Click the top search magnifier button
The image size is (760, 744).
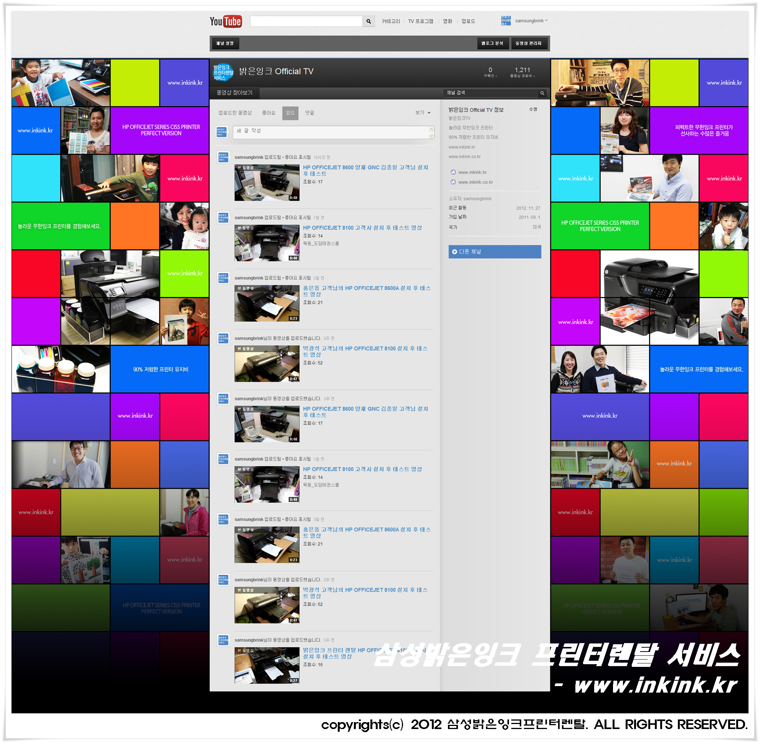coord(368,21)
